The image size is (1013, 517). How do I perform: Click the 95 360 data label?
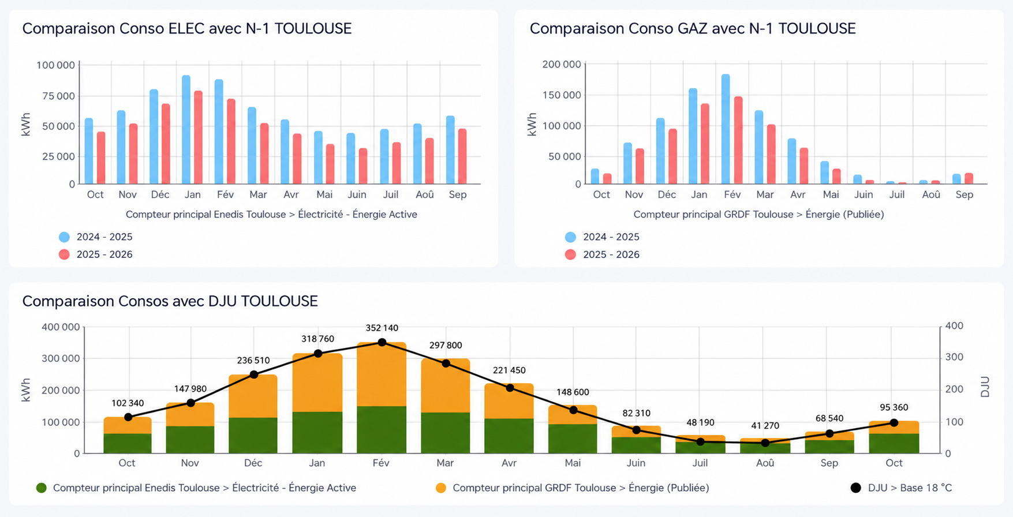click(x=894, y=408)
